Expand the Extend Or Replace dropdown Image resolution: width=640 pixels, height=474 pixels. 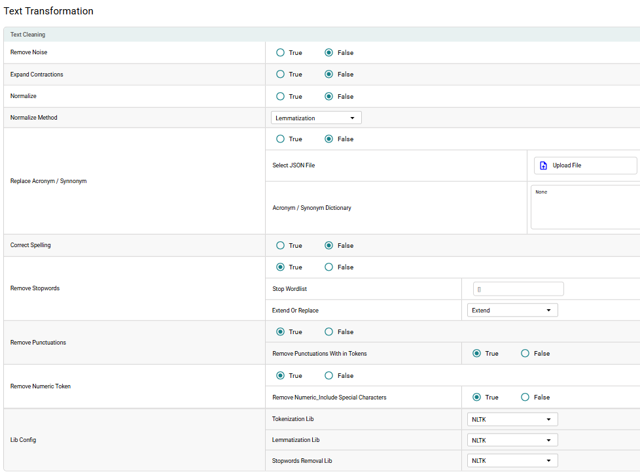click(512, 311)
